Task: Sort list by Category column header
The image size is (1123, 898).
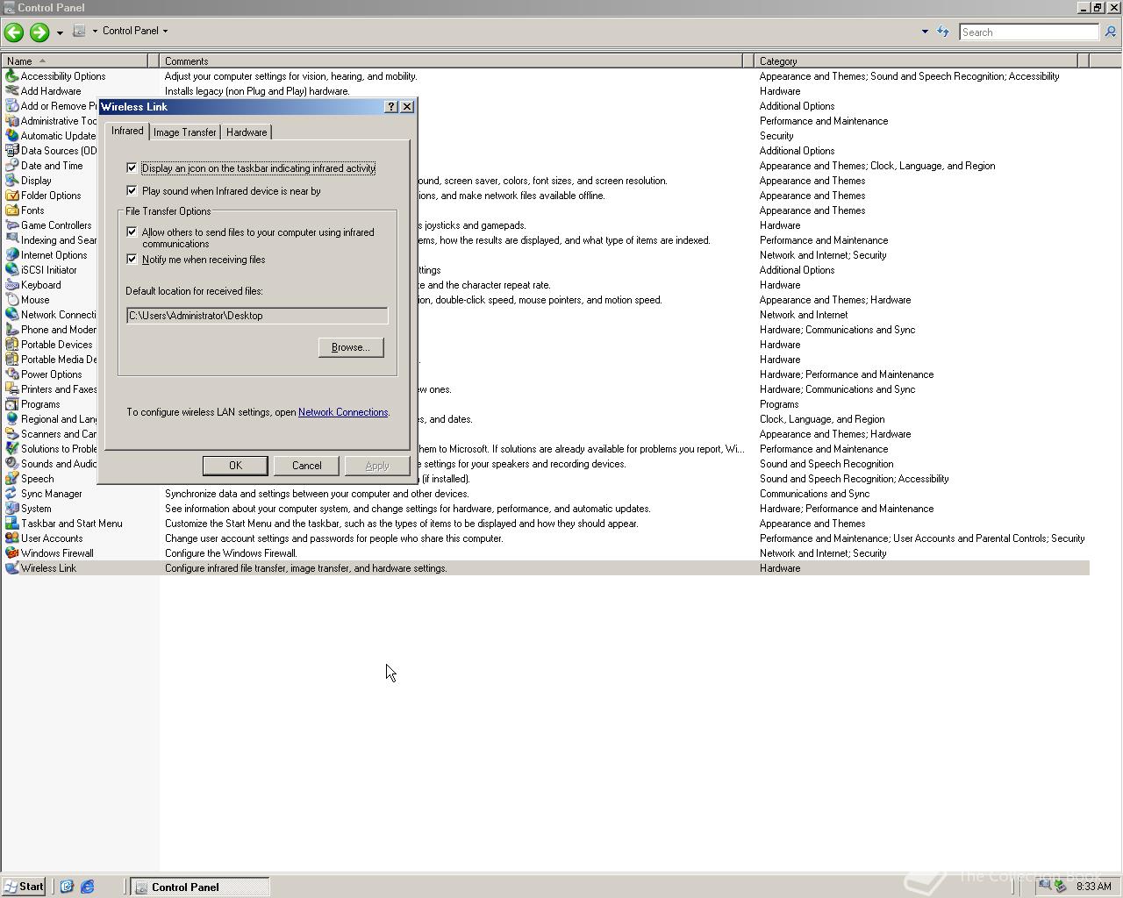Action: [916, 61]
